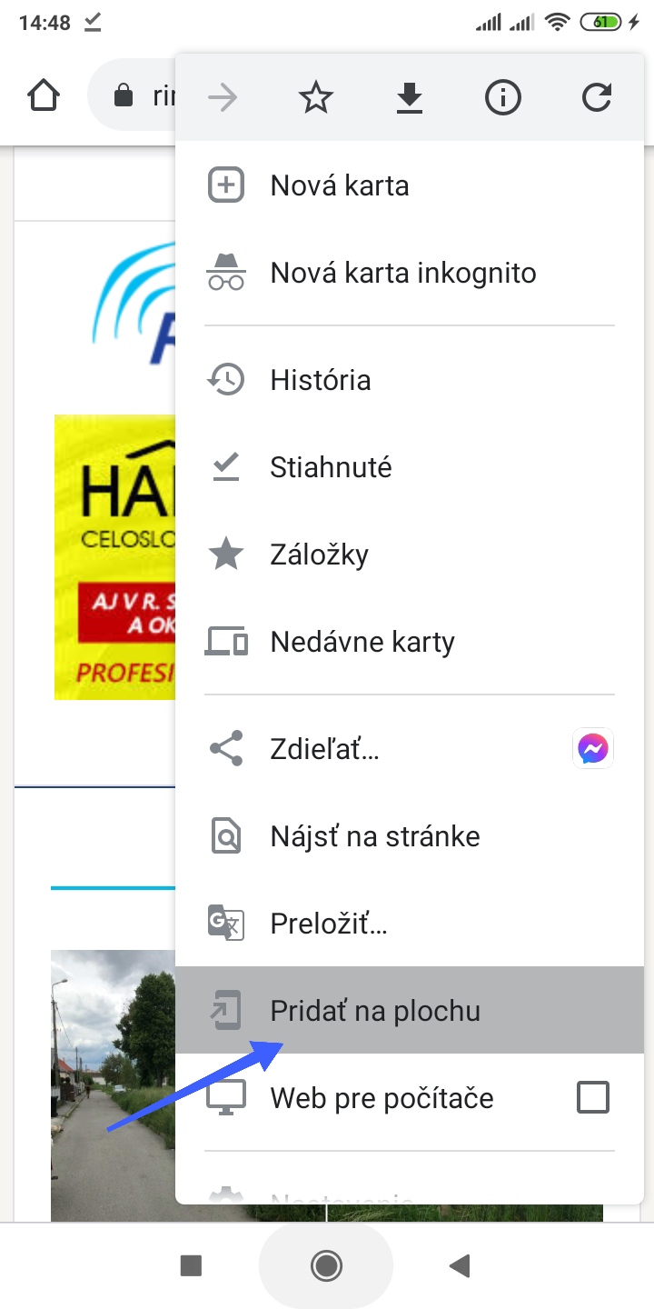Tap the Android recent apps square button
The height and width of the screenshot is (1309, 654).
click(191, 1265)
